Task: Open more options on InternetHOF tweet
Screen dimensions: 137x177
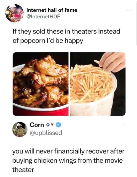Action: 129,10
